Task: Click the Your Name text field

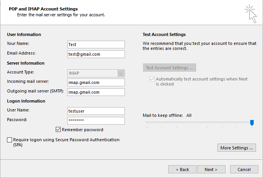Action: [96, 44]
